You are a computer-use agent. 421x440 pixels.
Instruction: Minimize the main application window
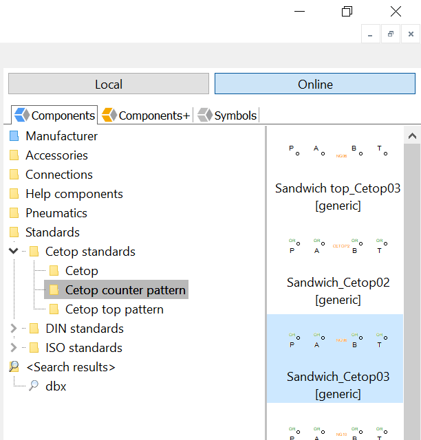299,12
